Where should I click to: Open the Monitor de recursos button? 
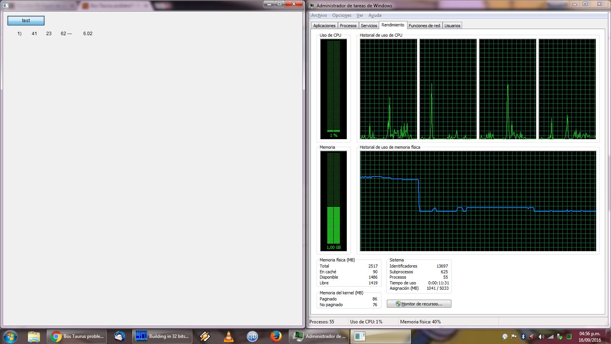(x=419, y=304)
